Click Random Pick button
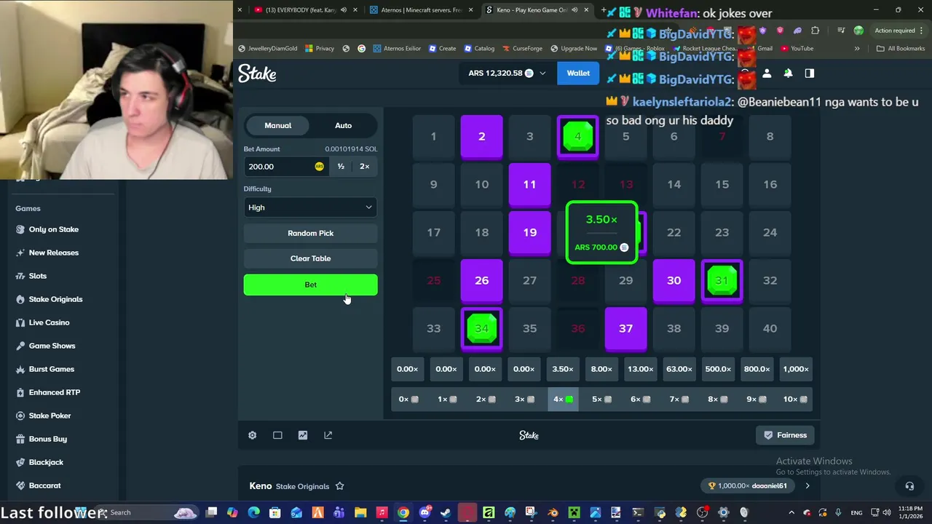 coord(310,233)
